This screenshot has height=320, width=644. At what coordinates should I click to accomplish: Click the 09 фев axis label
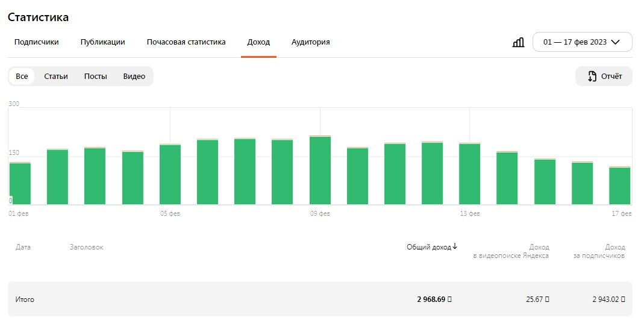click(320, 213)
